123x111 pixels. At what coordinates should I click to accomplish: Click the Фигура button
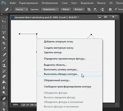[x=79, y=9]
